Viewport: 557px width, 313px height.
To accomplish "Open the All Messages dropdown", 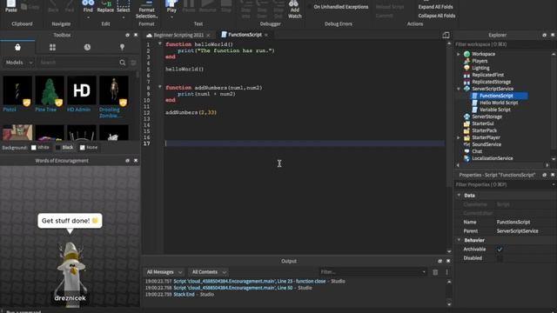I will (164, 272).
